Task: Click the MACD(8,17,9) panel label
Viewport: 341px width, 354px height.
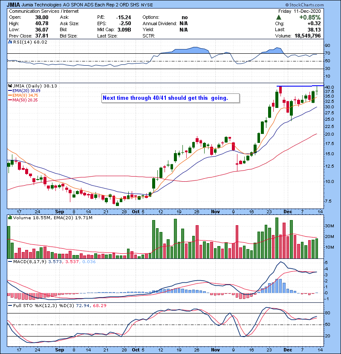Action: click(30, 262)
